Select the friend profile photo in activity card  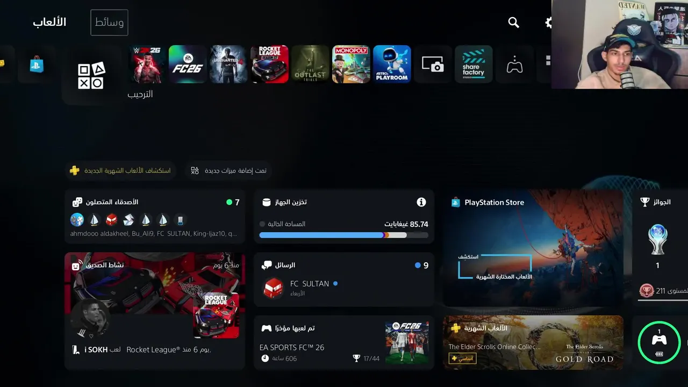click(90, 318)
